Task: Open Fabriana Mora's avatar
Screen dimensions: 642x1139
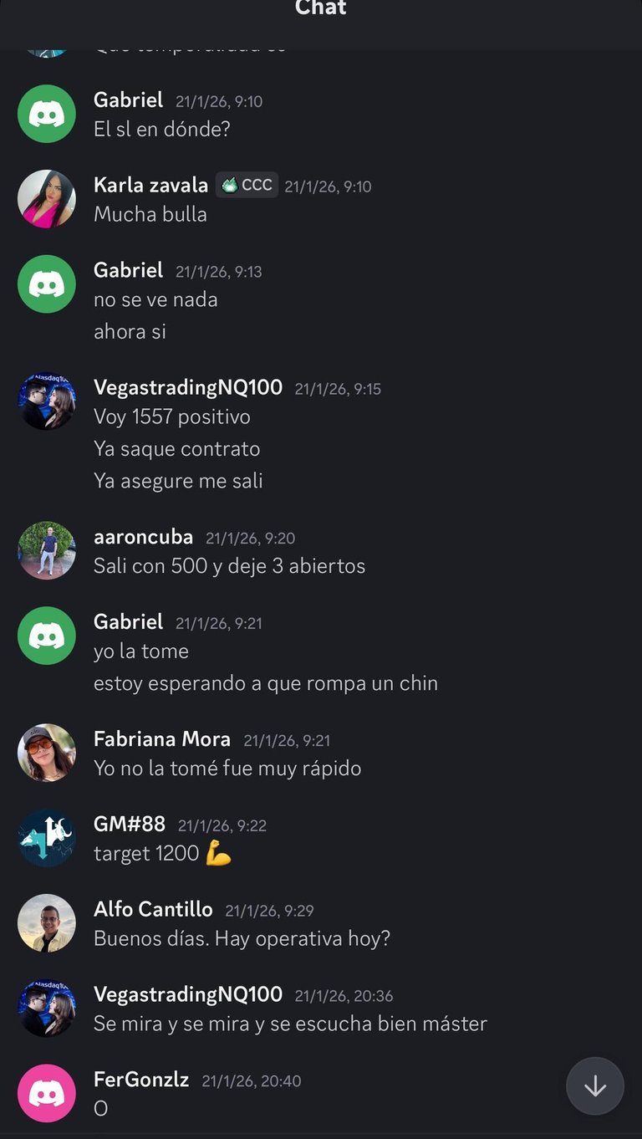Action: 47,753
